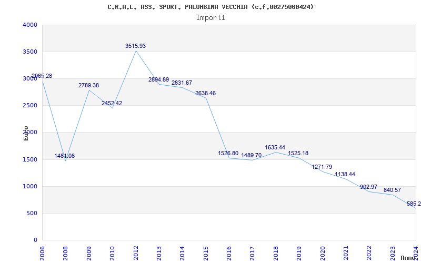Image resolution: width=421 pixels, height=263 pixels.
Task: Click the x-axis year label 2015
Action: pyautogui.click(x=206, y=252)
